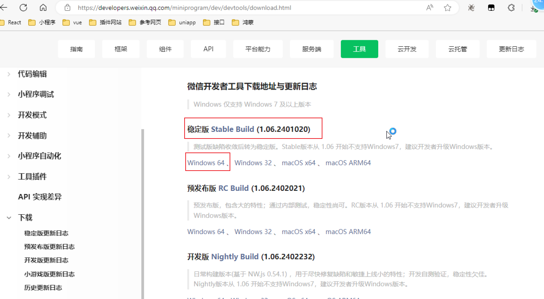Download RC Build Windows 64
544x299 pixels.
click(206, 232)
